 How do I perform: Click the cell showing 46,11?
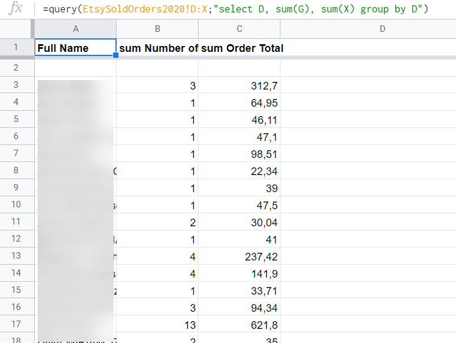tap(239, 120)
